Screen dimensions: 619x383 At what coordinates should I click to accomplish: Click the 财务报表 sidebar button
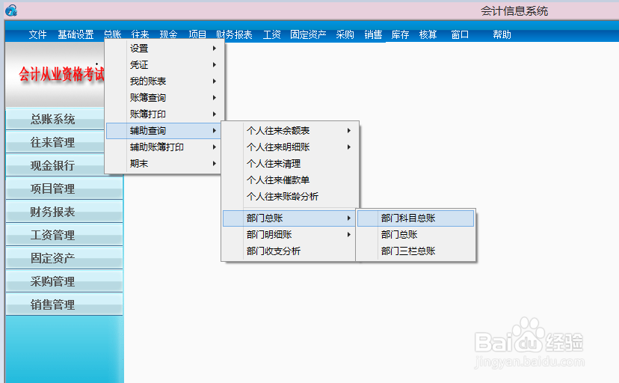pos(64,212)
